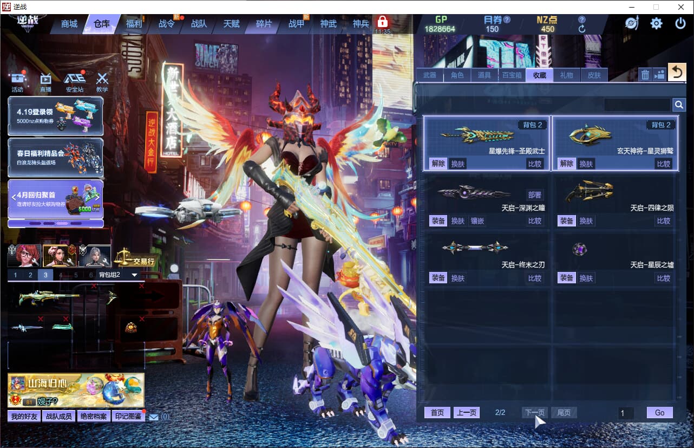
Task: Click 部署 on 天启-深渊之瞳
Action: pyautogui.click(x=535, y=195)
